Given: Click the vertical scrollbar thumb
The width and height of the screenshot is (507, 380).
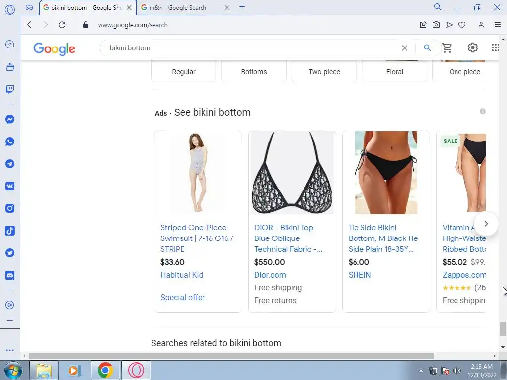Looking at the screenshot, I should [x=502, y=329].
